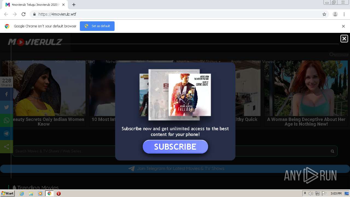Share on Twitter via sidebar icon
350x197 pixels.
coord(7,107)
